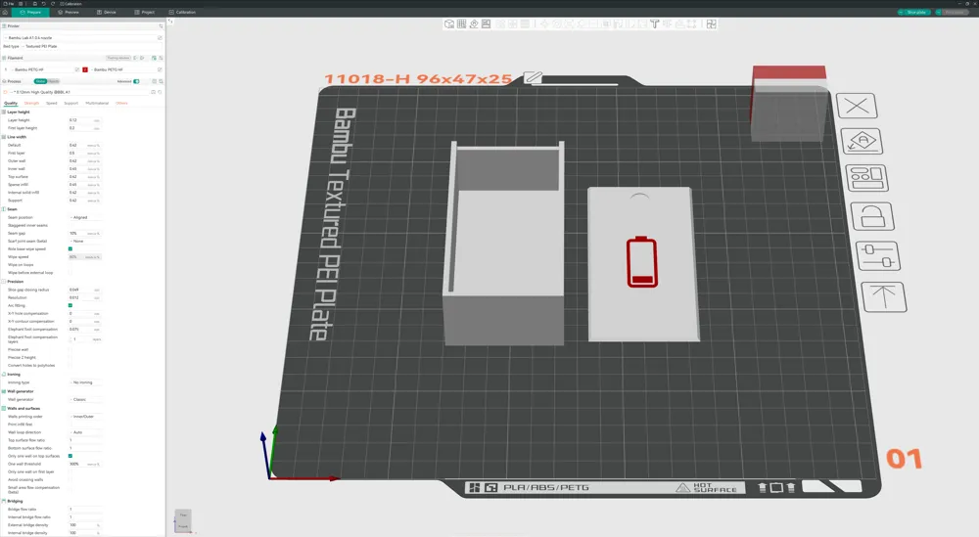This screenshot has width=979, height=537.
Task: Toggle the Advanced settings switch
Action: pos(136,82)
